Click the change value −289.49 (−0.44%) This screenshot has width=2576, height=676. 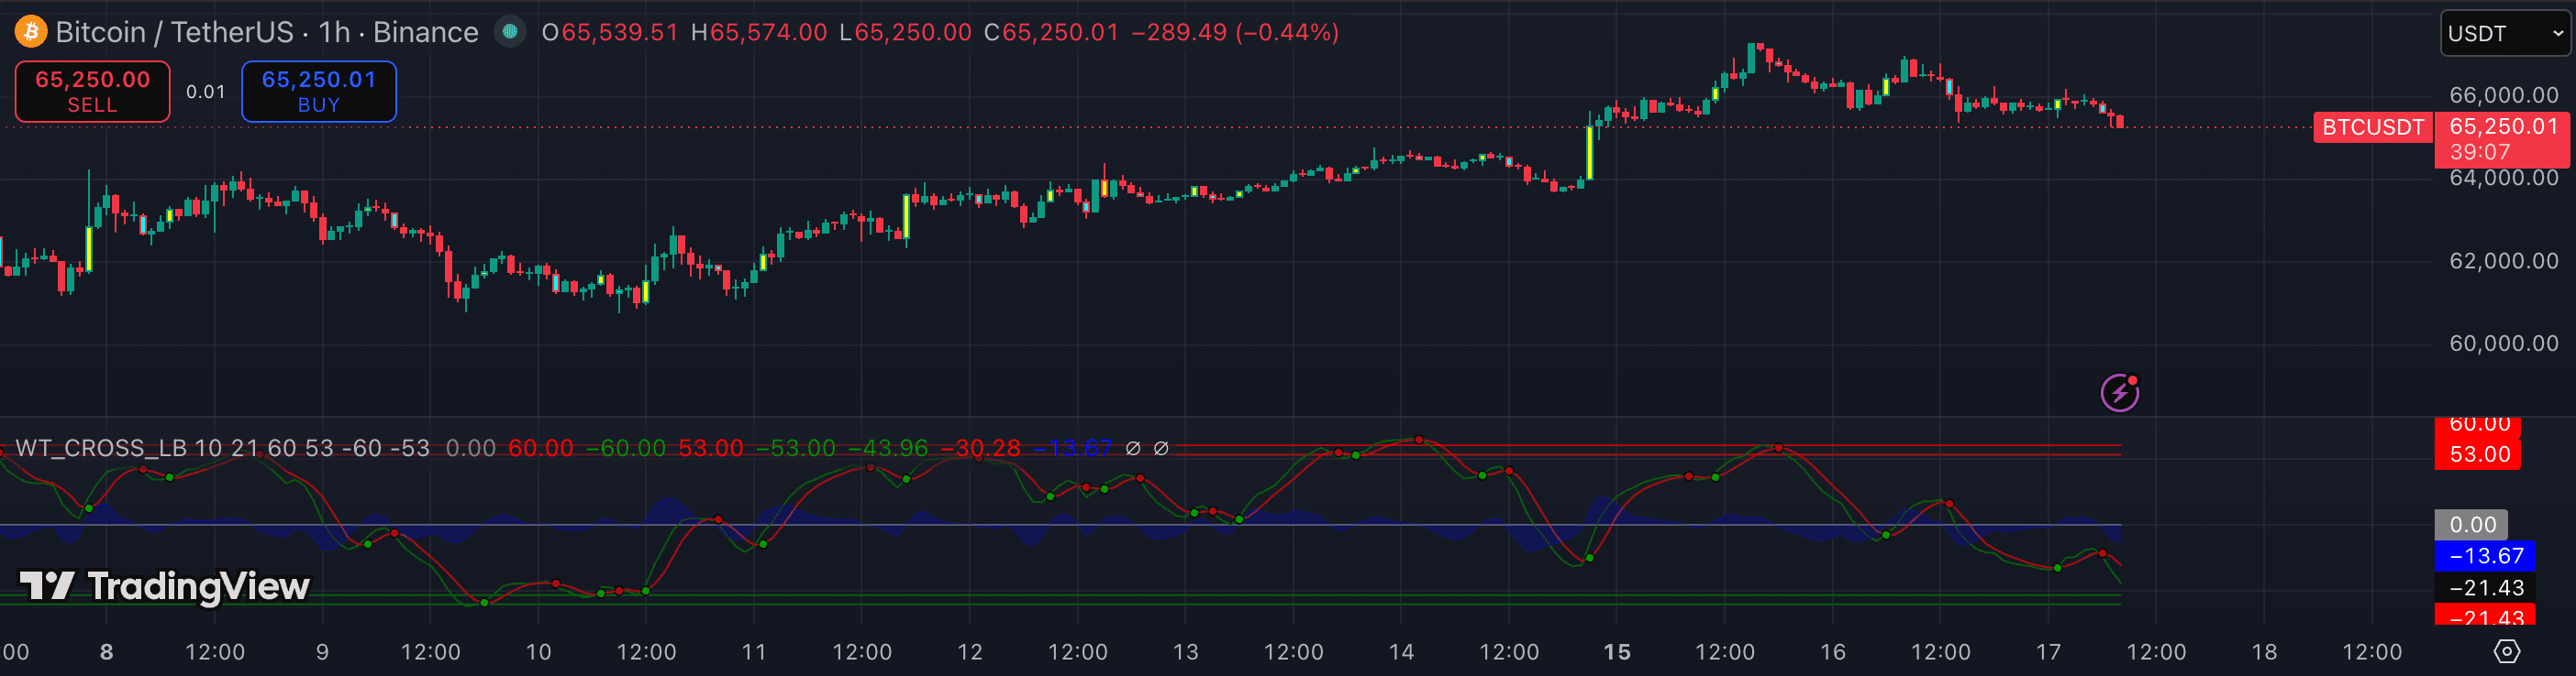(1235, 32)
